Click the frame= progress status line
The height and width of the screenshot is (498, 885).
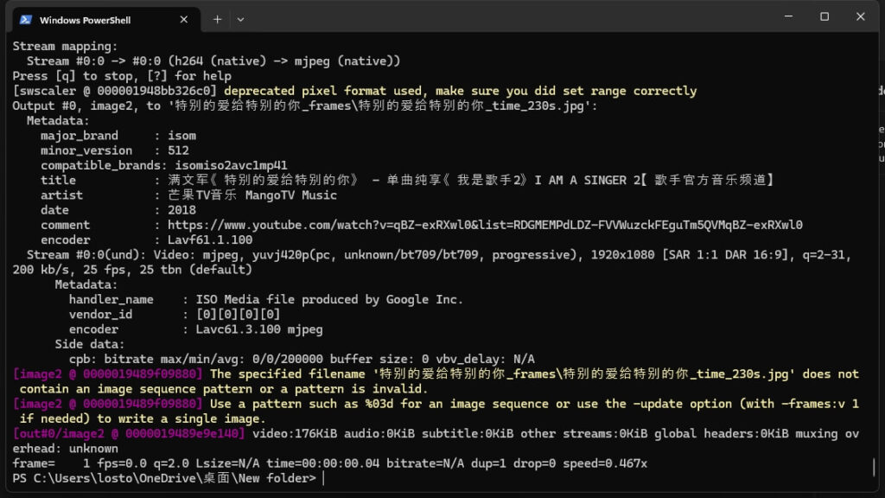329,463
